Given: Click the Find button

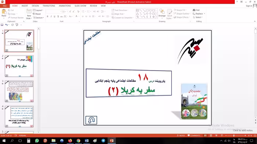Looking at the screenshot, I should click(x=196, y=10).
